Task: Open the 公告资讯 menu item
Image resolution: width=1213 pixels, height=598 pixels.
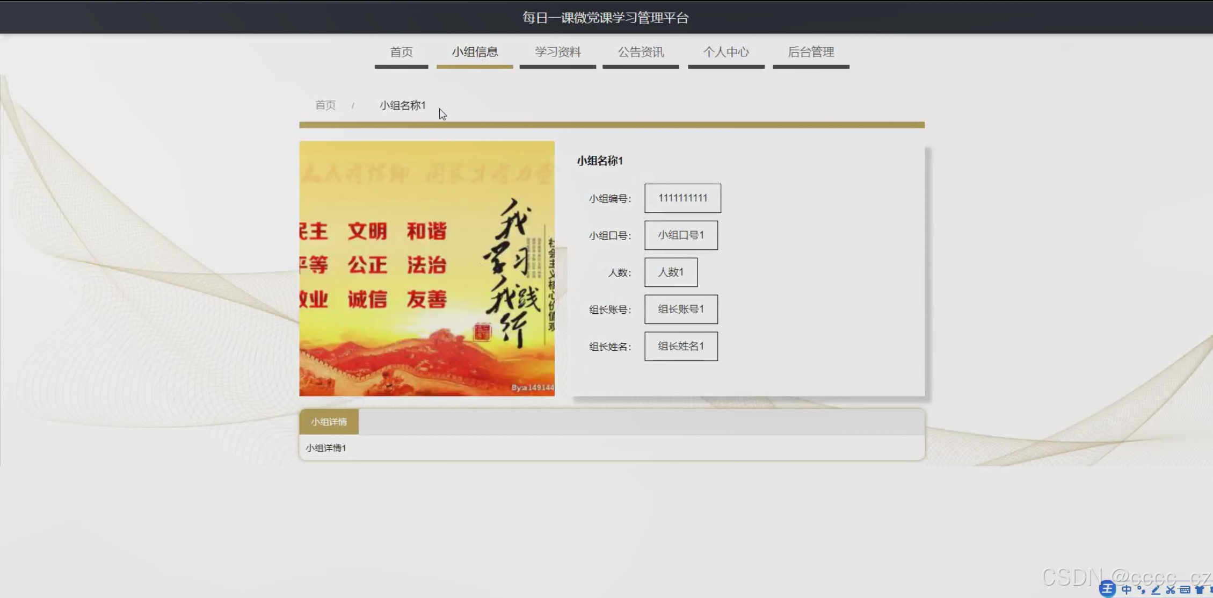Action: 641,52
